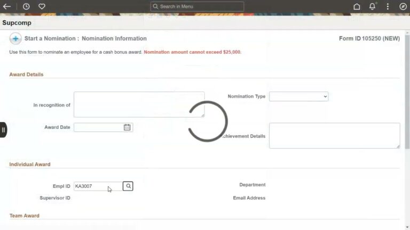This screenshot has height=230, width=410.
Task: Click the Individual Award section heading
Action: coord(30,165)
